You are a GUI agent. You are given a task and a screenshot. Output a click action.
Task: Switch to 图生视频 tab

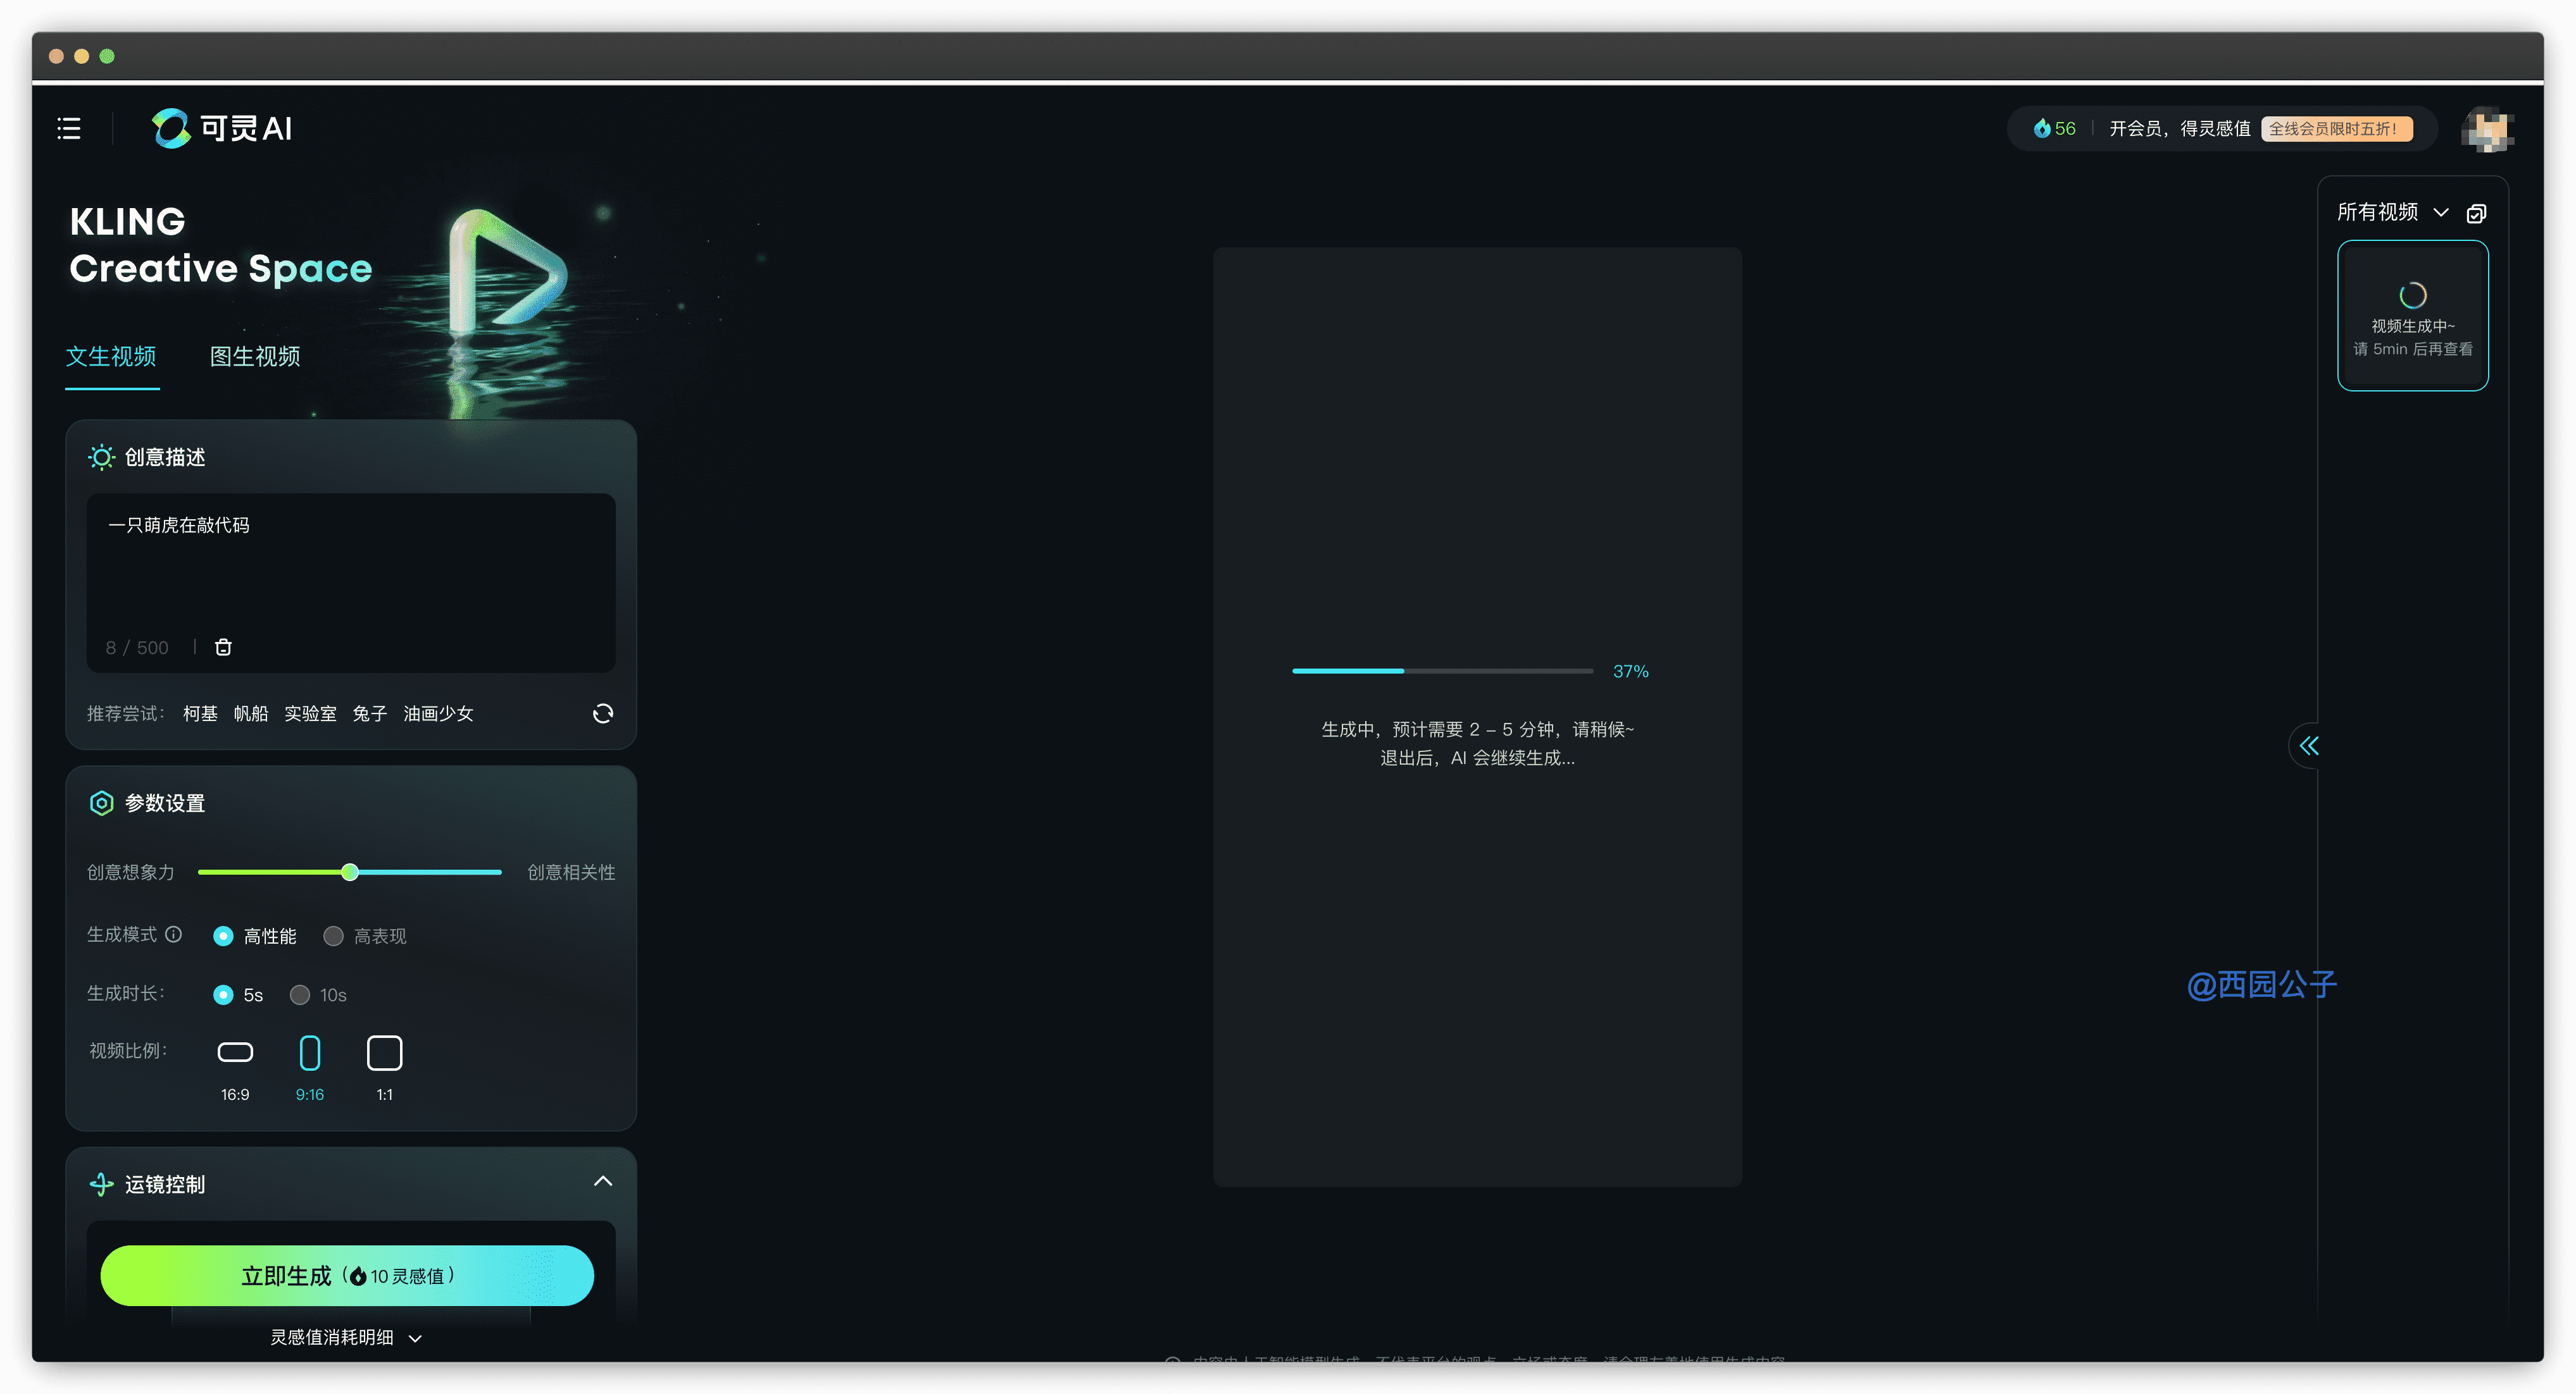255,357
